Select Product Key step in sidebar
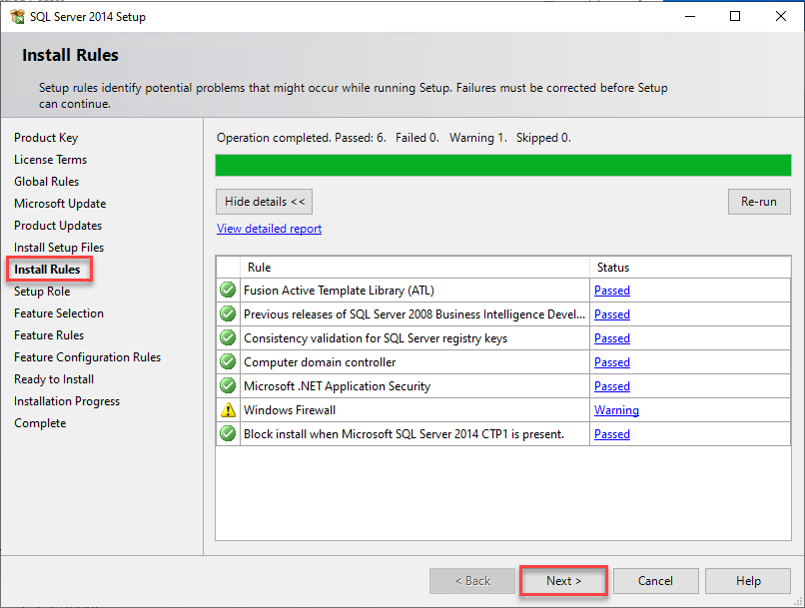805x608 pixels. pos(46,138)
